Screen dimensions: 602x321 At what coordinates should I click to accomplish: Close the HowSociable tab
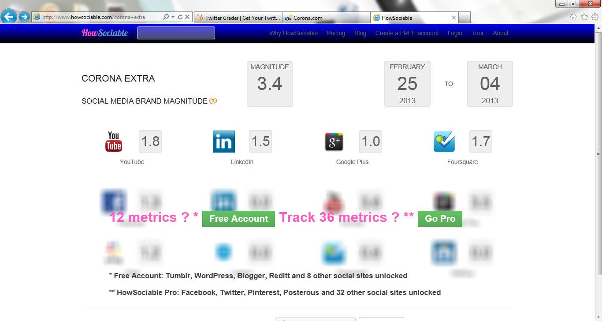453,18
